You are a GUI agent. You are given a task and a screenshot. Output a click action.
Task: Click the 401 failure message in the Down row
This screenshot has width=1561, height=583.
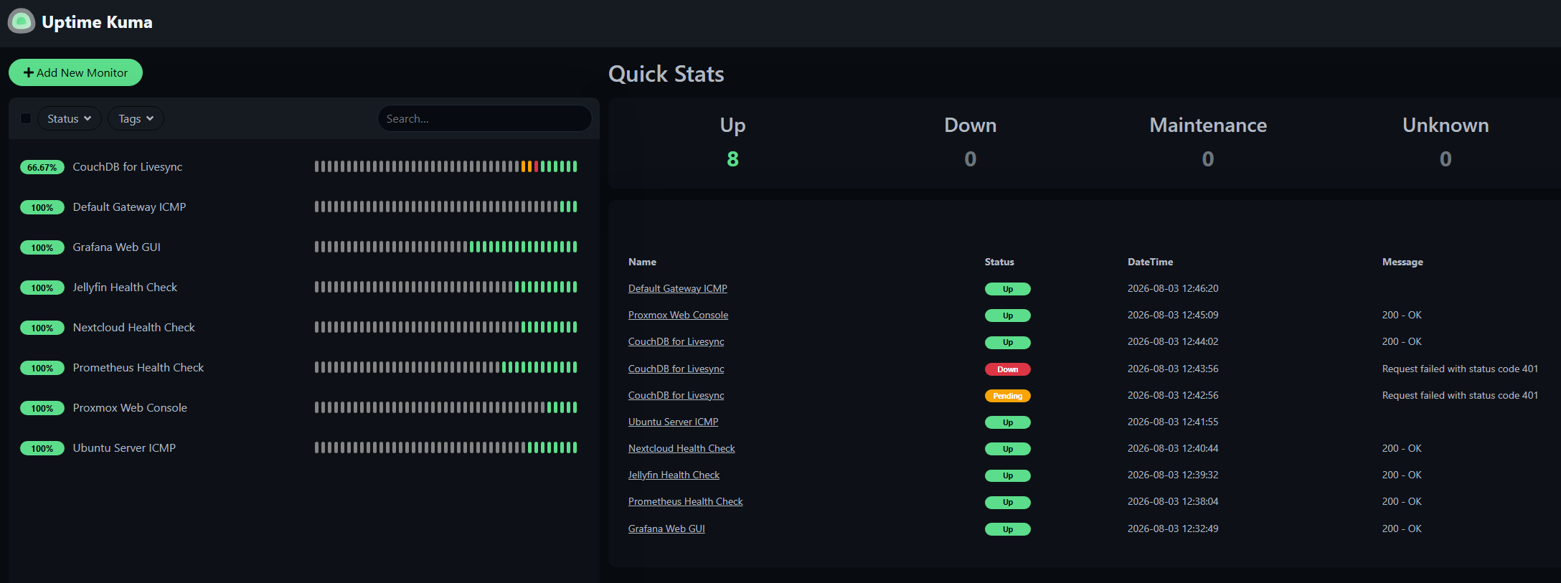point(1460,369)
